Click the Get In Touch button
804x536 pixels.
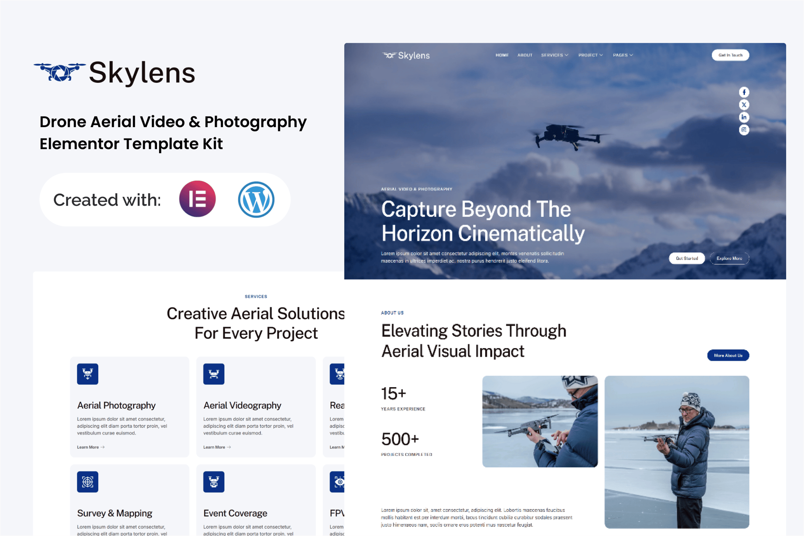[730, 55]
